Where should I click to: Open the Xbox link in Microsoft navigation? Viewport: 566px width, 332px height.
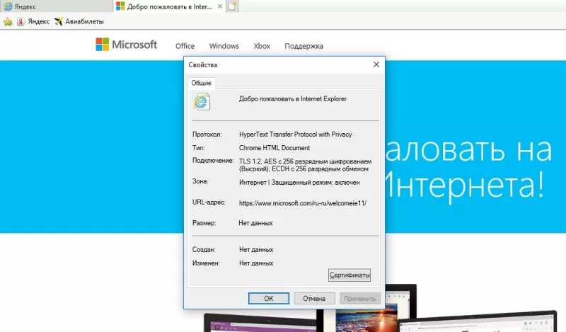pyautogui.click(x=262, y=46)
